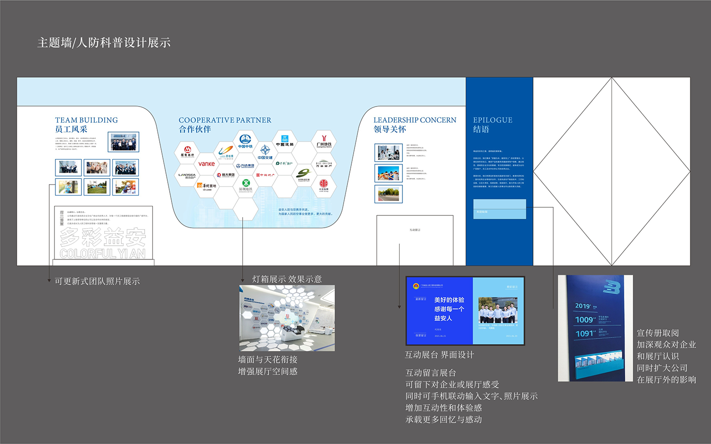Screen dimensions: 711x444
Task: Select the text 互动留言展台
Action: (x=431, y=373)
